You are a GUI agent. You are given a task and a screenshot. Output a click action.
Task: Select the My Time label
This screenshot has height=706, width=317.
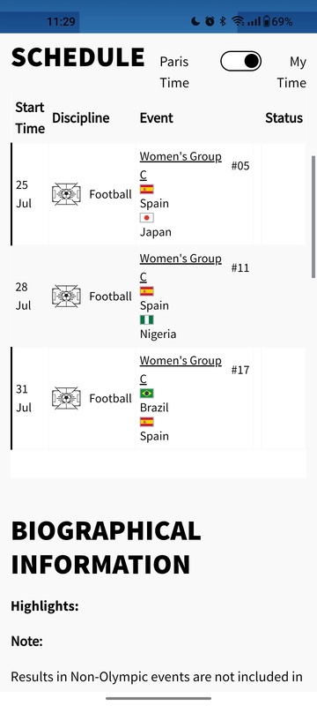(x=291, y=72)
